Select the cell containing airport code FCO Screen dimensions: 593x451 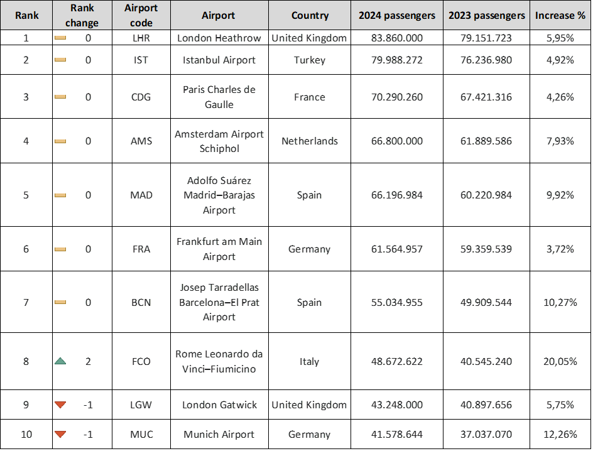[x=141, y=362]
